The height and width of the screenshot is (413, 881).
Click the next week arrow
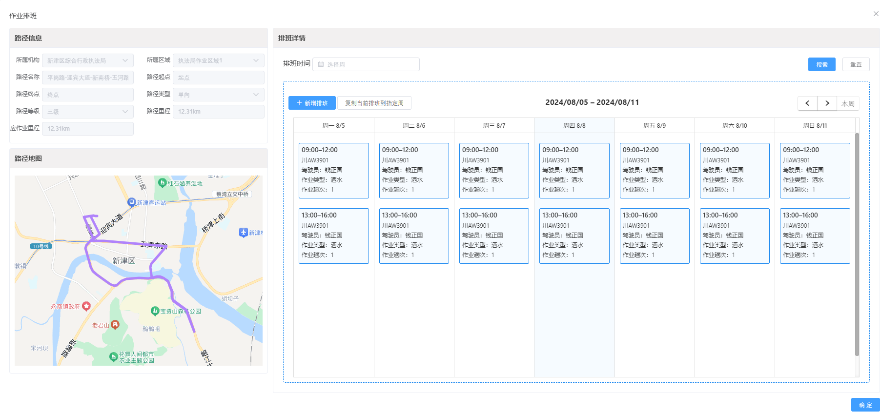point(827,103)
